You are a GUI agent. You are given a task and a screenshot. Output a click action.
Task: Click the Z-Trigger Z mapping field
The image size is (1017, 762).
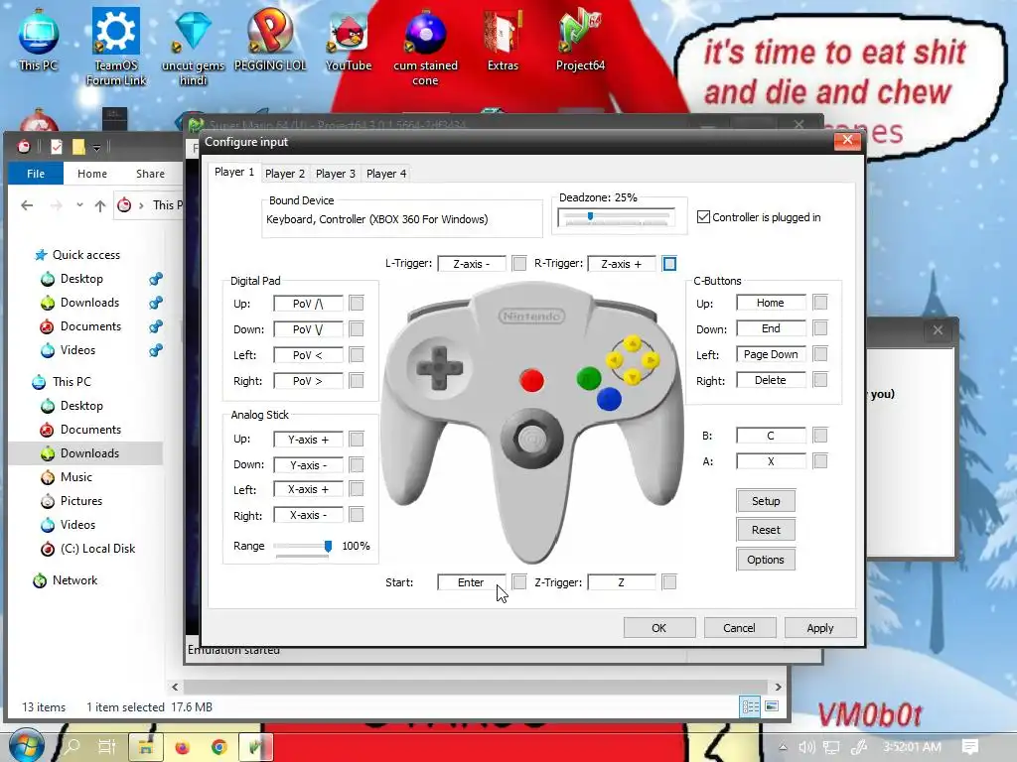[x=622, y=581]
